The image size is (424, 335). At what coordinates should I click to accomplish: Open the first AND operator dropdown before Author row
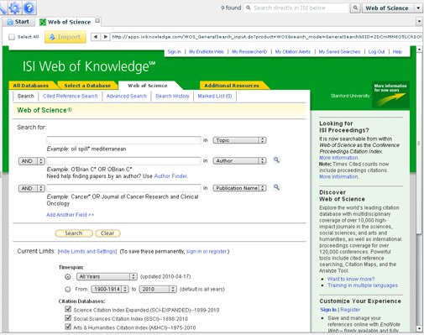pos(32,161)
